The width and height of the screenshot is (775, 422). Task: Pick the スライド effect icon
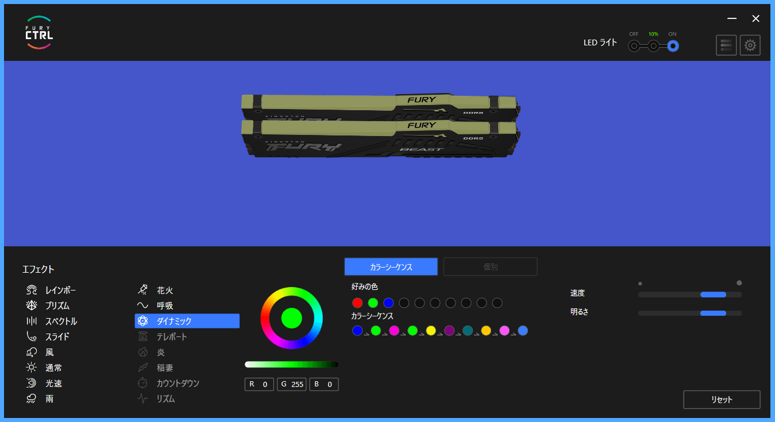pyautogui.click(x=32, y=337)
